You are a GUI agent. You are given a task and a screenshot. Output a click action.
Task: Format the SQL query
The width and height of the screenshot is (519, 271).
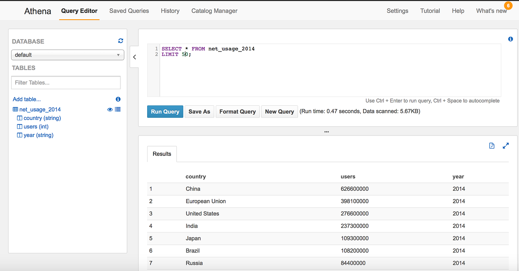[x=237, y=111]
